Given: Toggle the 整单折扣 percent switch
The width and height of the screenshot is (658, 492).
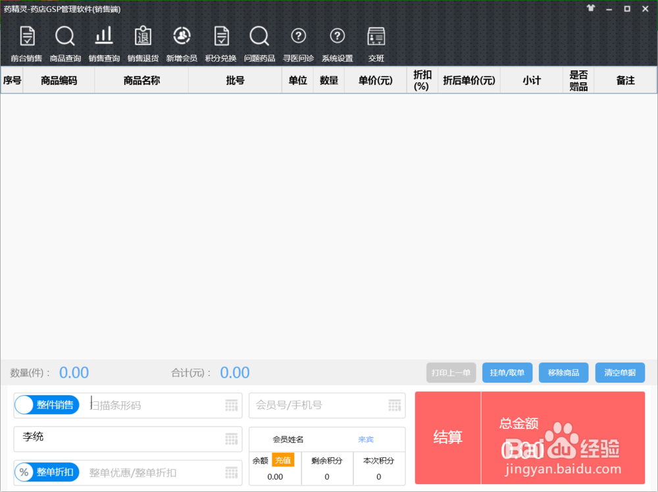Looking at the screenshot, I should click(47, 472).
